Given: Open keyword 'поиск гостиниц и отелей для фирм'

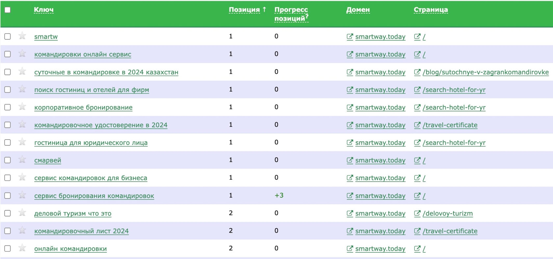Looking at the screenshot, I should click(x=92, y=90).
